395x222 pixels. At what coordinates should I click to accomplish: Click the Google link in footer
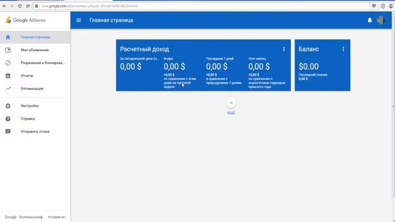click(10, 217)
